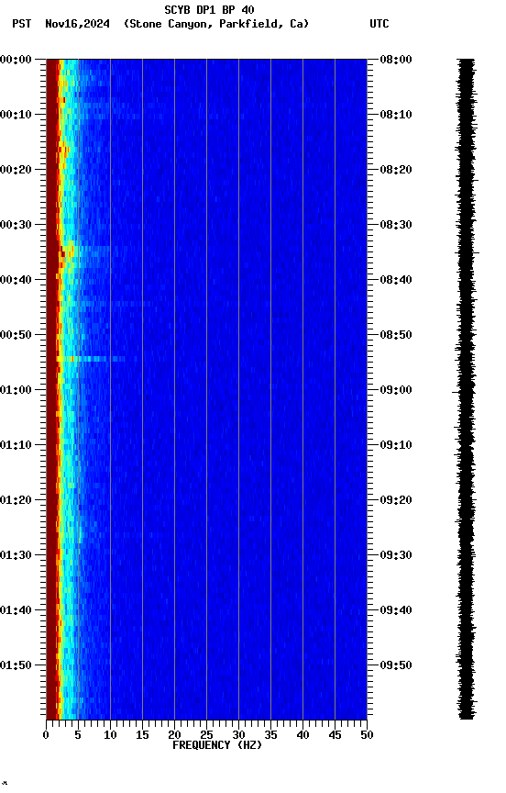The image size is (506, 793).
Task: Click the 40 Hz frequency tick label
Action: pos(302,735)
